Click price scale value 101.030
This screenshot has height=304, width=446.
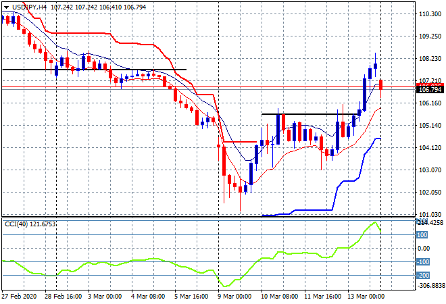click(x=430, y=214)
